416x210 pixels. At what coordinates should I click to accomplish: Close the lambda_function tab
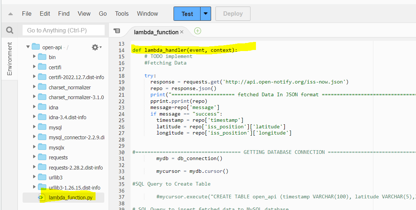pyautogui.click(x=182, y=32)
